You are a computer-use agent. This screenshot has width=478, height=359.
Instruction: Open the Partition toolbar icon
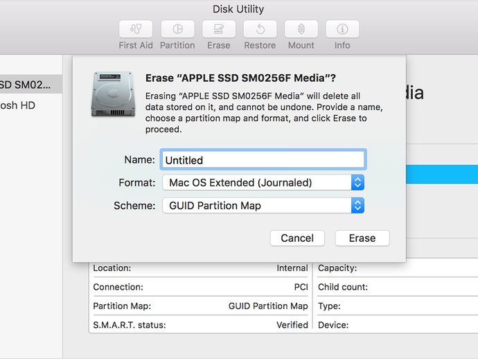[x=177, y=29]
